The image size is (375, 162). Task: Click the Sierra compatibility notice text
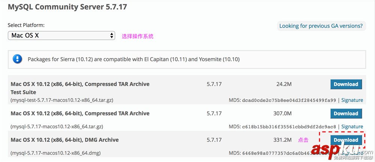pyautogui.click(x=133, y=59)
